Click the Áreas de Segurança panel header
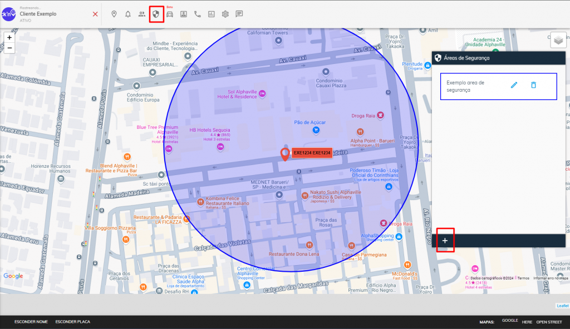The image size is (570, 329). [x=498, y=58]
